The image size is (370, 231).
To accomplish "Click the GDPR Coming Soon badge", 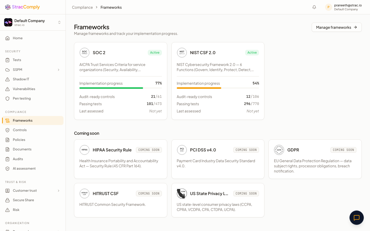I will click(x=343, y=150).
